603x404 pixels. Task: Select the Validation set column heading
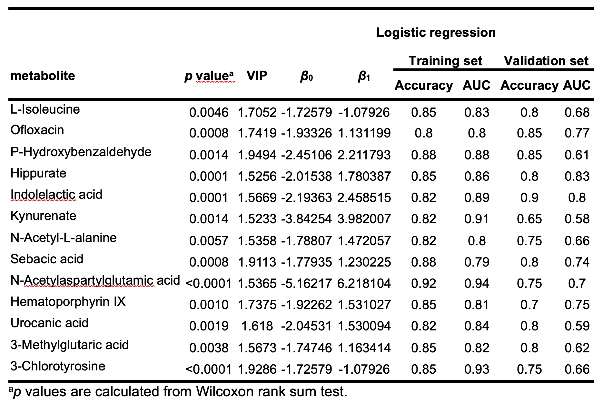546,61
